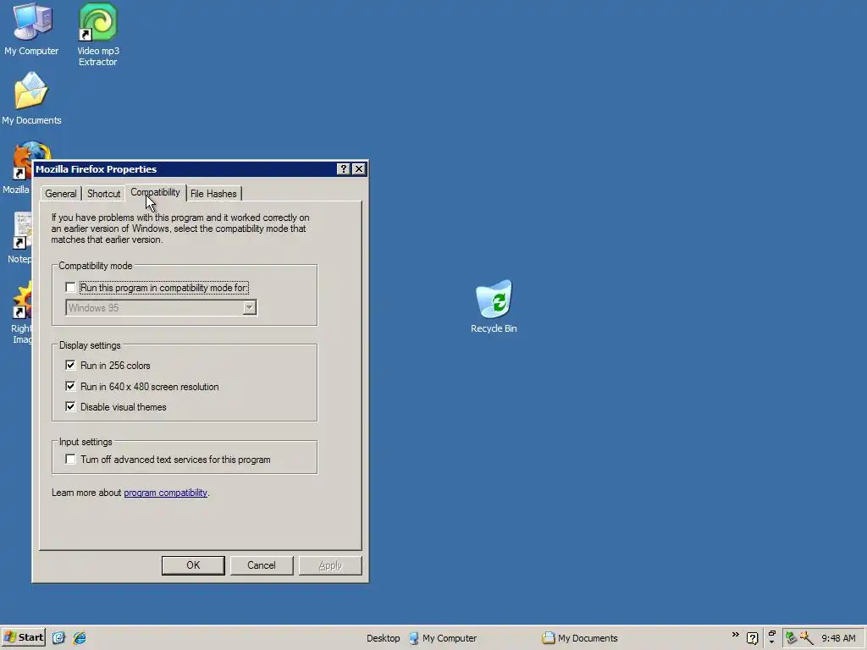The width and height of the screenshot is (867, 650).
Task: Click the tray icon left of the clock
Action: tap(807, 638)
